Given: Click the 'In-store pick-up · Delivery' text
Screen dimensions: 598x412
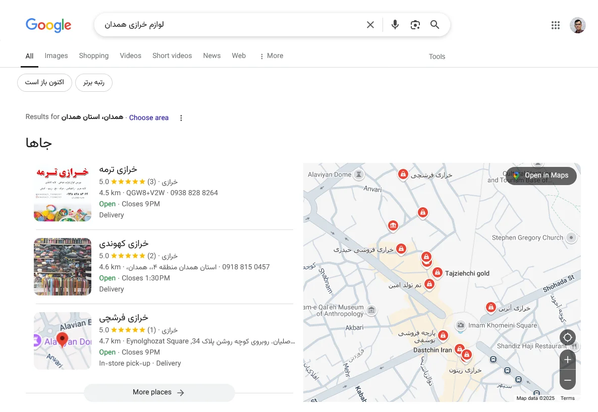Looking at the screenshot, I should pos(140,363).
